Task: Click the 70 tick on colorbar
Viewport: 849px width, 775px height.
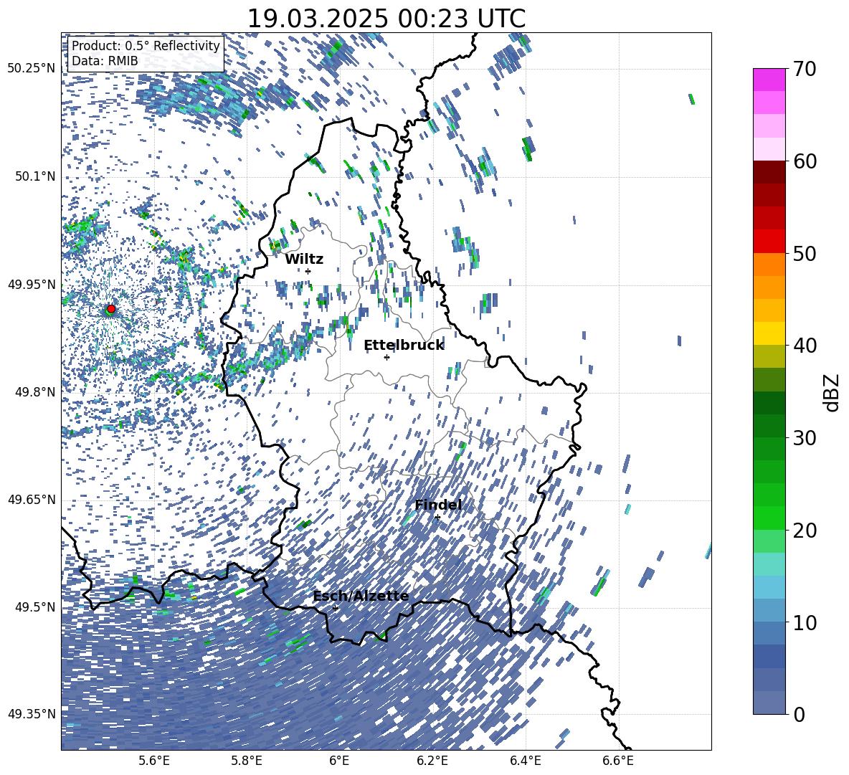Action: click(805, 69)
